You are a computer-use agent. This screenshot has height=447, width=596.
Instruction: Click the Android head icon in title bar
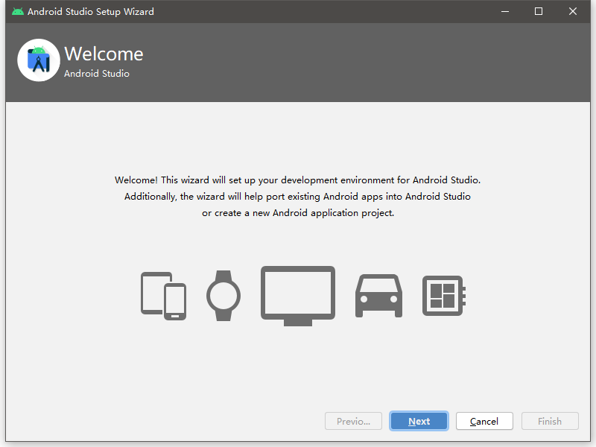(x=17, y=11)
